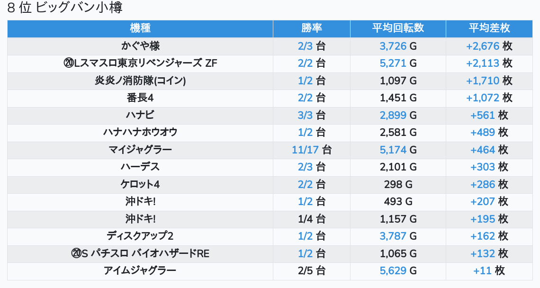Select the Lスマスロ東京リベンジャーズ ZF row name
540x288 pixels.
140,63
